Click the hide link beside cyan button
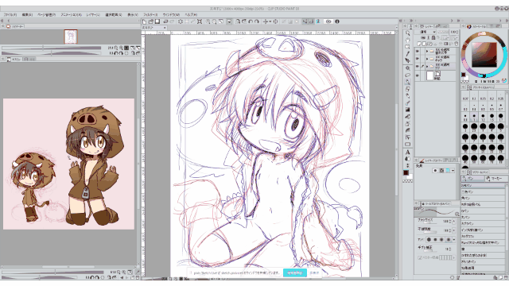The image size is (509, 286). coord(314,273)
